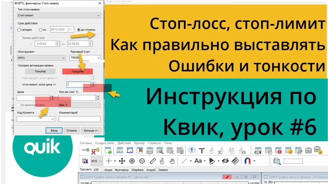
Task: Click the table with handshake icon left of magnifier table
Action: point(150,151)
